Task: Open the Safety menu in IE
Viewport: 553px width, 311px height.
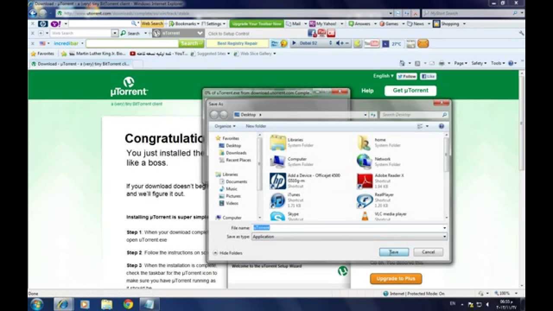Action: pos(479,63)
